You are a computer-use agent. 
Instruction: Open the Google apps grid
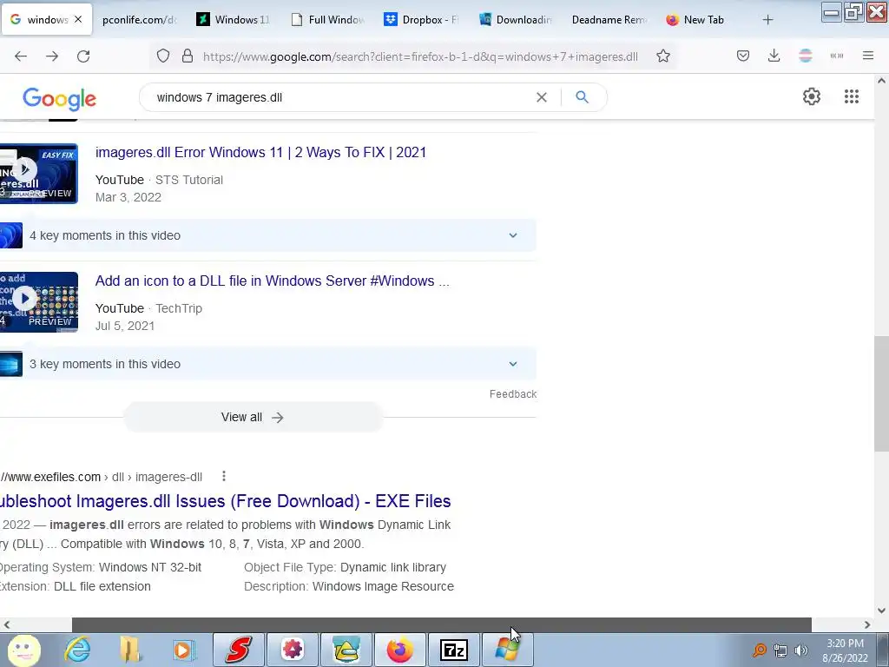coord(852,96)
